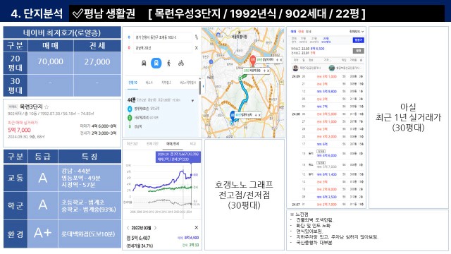Open the 매매/전세 graph tab
Viewport: 451px width, 254px height.
click(x=173, y=144)
